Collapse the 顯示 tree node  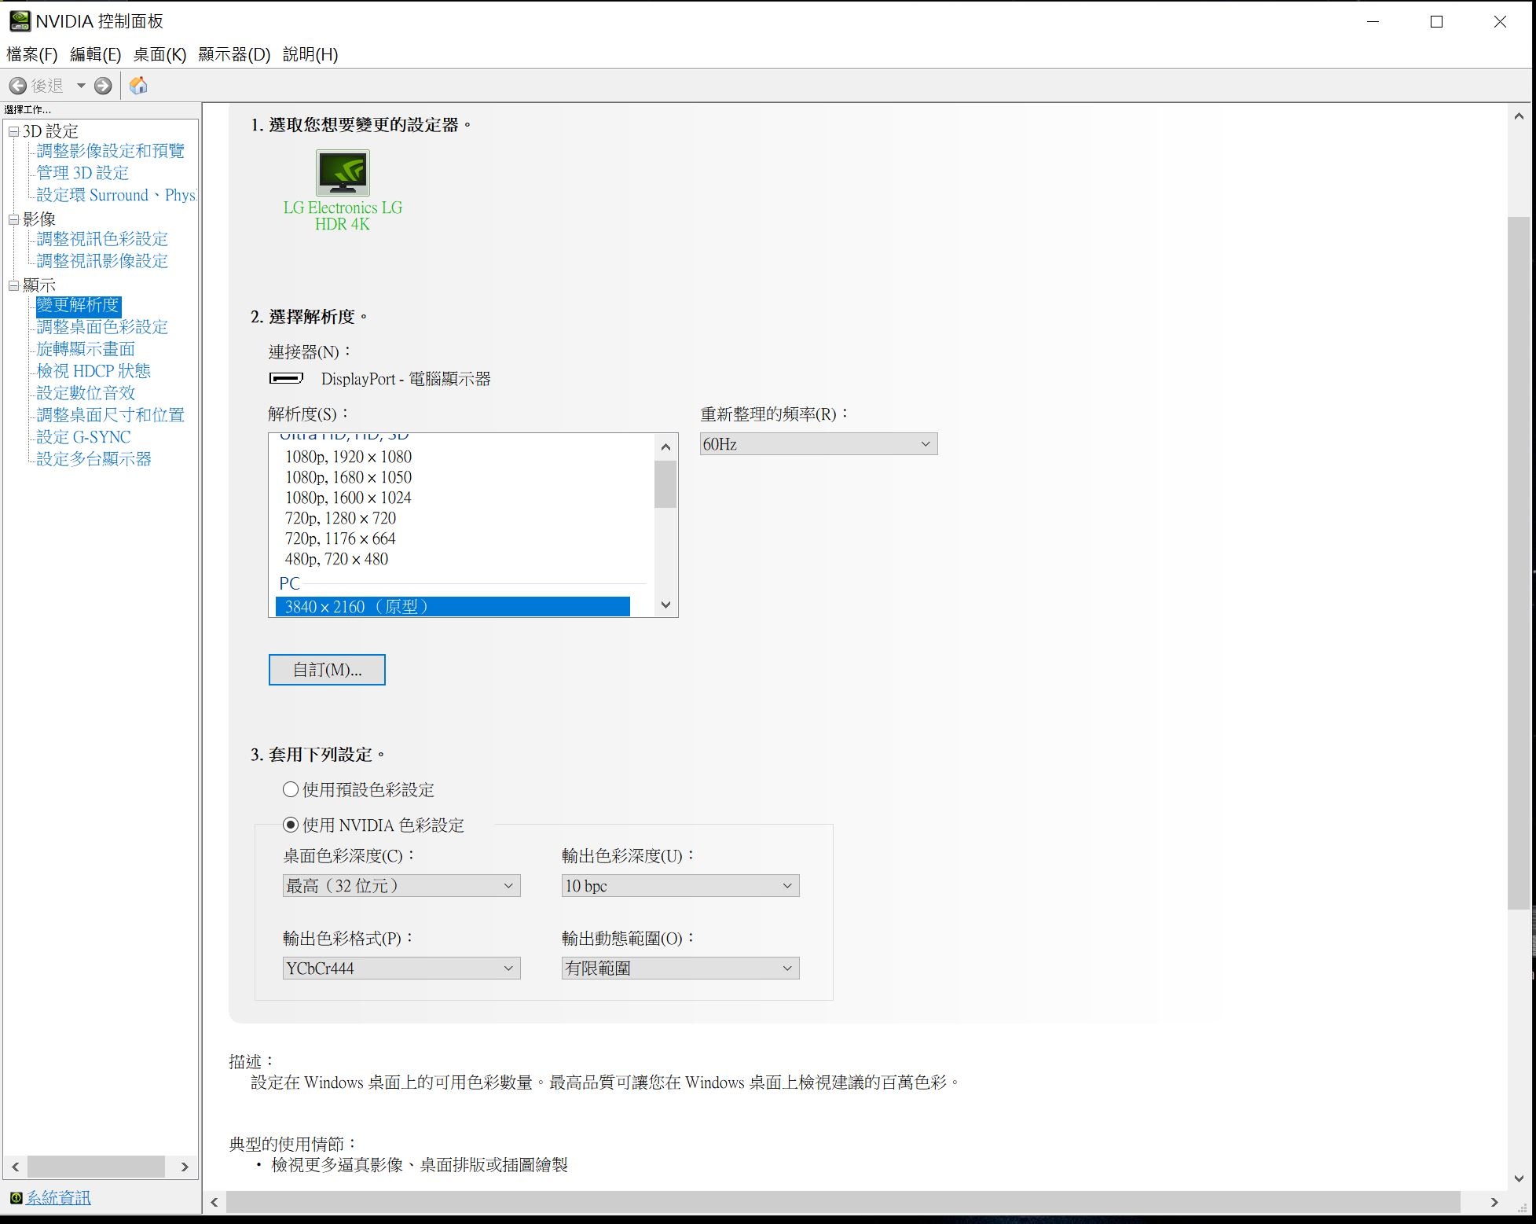[x=13, y=285]
